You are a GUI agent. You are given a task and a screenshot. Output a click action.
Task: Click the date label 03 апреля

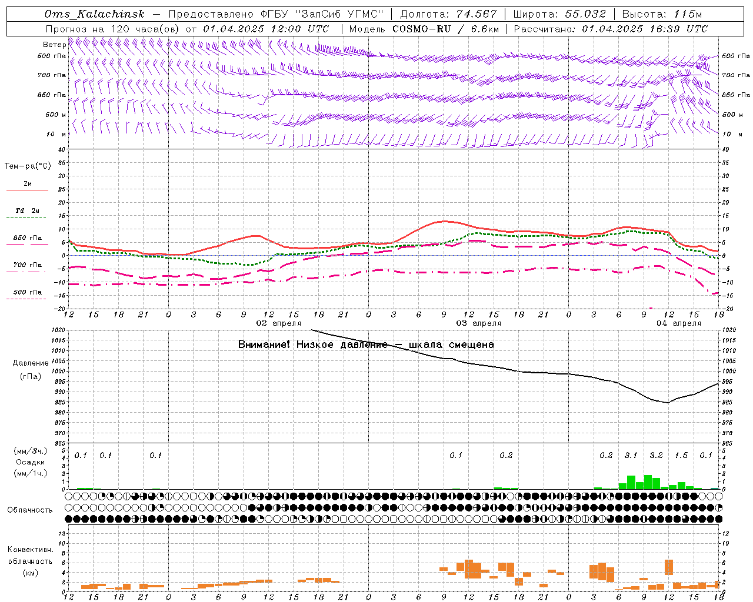pos(479,323)
